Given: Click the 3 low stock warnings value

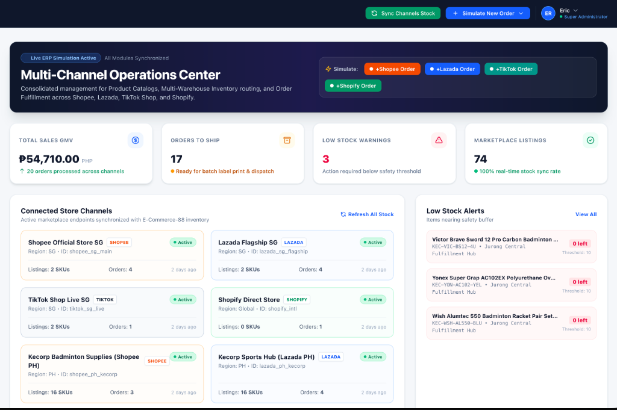Looking at the screenshot, I should coord(325,159).
